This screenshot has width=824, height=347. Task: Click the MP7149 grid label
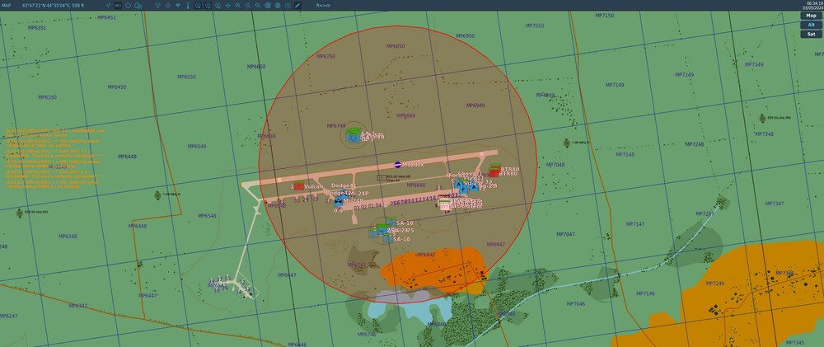(615, 85)
